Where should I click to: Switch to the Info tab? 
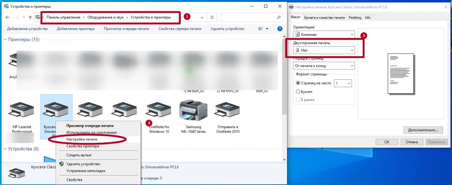click(x=368, y=17)
